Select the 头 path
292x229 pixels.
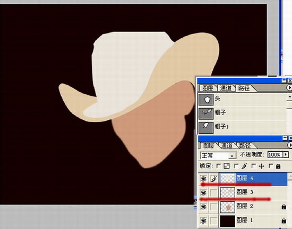[242, 100]
